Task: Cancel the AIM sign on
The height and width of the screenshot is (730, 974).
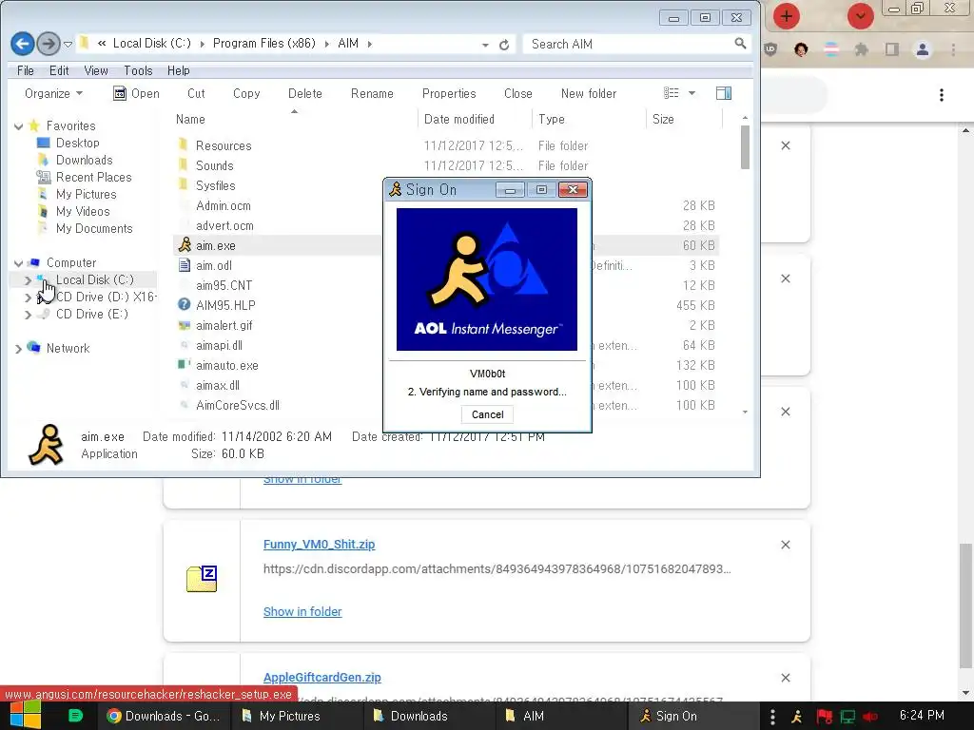Action: pyautogui.click(x=488, y=414)
